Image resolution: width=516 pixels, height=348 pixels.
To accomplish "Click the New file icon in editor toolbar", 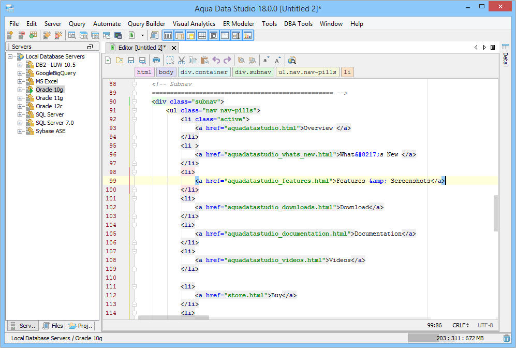I will (x=108, y=60).
